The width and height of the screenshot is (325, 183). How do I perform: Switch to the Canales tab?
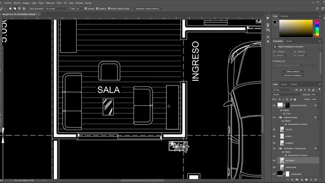click(x=284, y=84)
